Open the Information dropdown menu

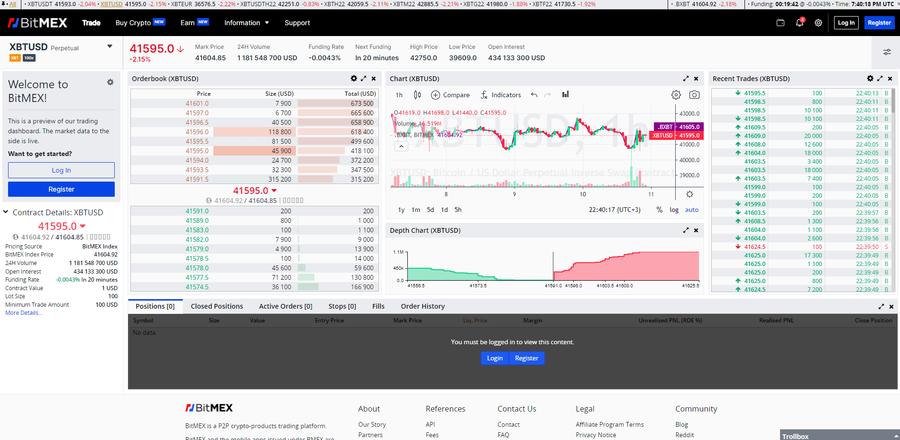[247, 23]
